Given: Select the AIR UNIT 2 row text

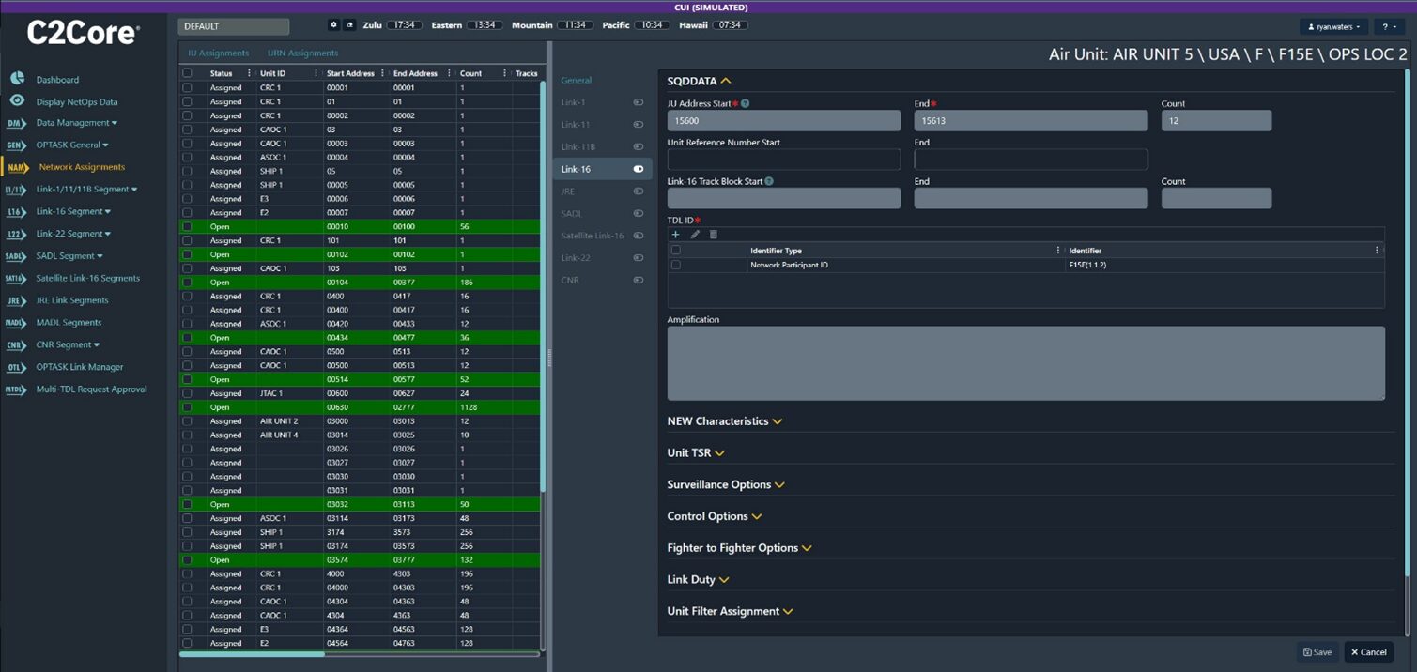Looking at the screenshot, I should click(x=279, y=421).
